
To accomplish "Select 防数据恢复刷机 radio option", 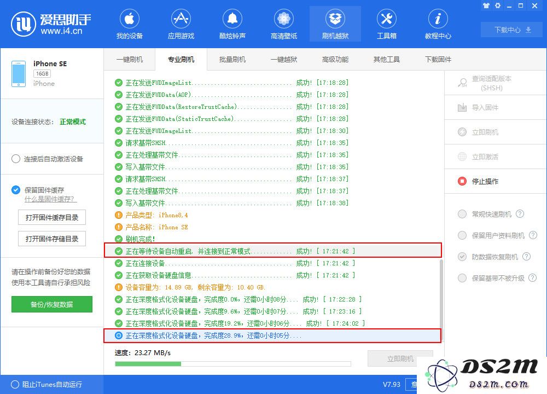I will point(462,257).
